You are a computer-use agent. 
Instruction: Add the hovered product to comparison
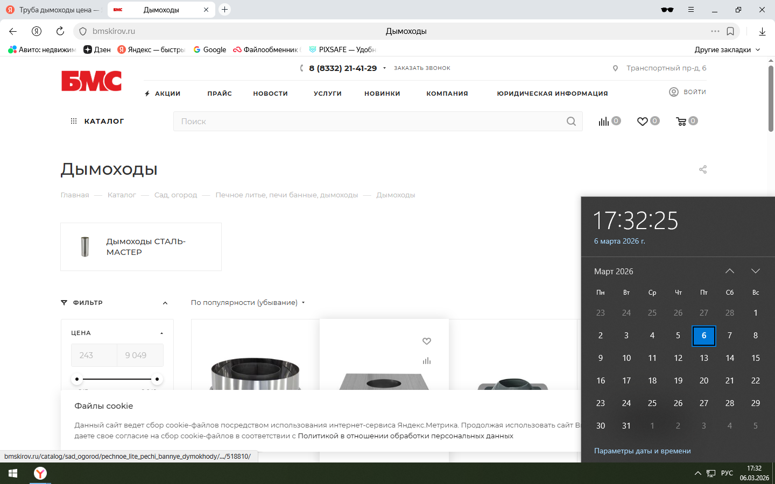(427, 361)
